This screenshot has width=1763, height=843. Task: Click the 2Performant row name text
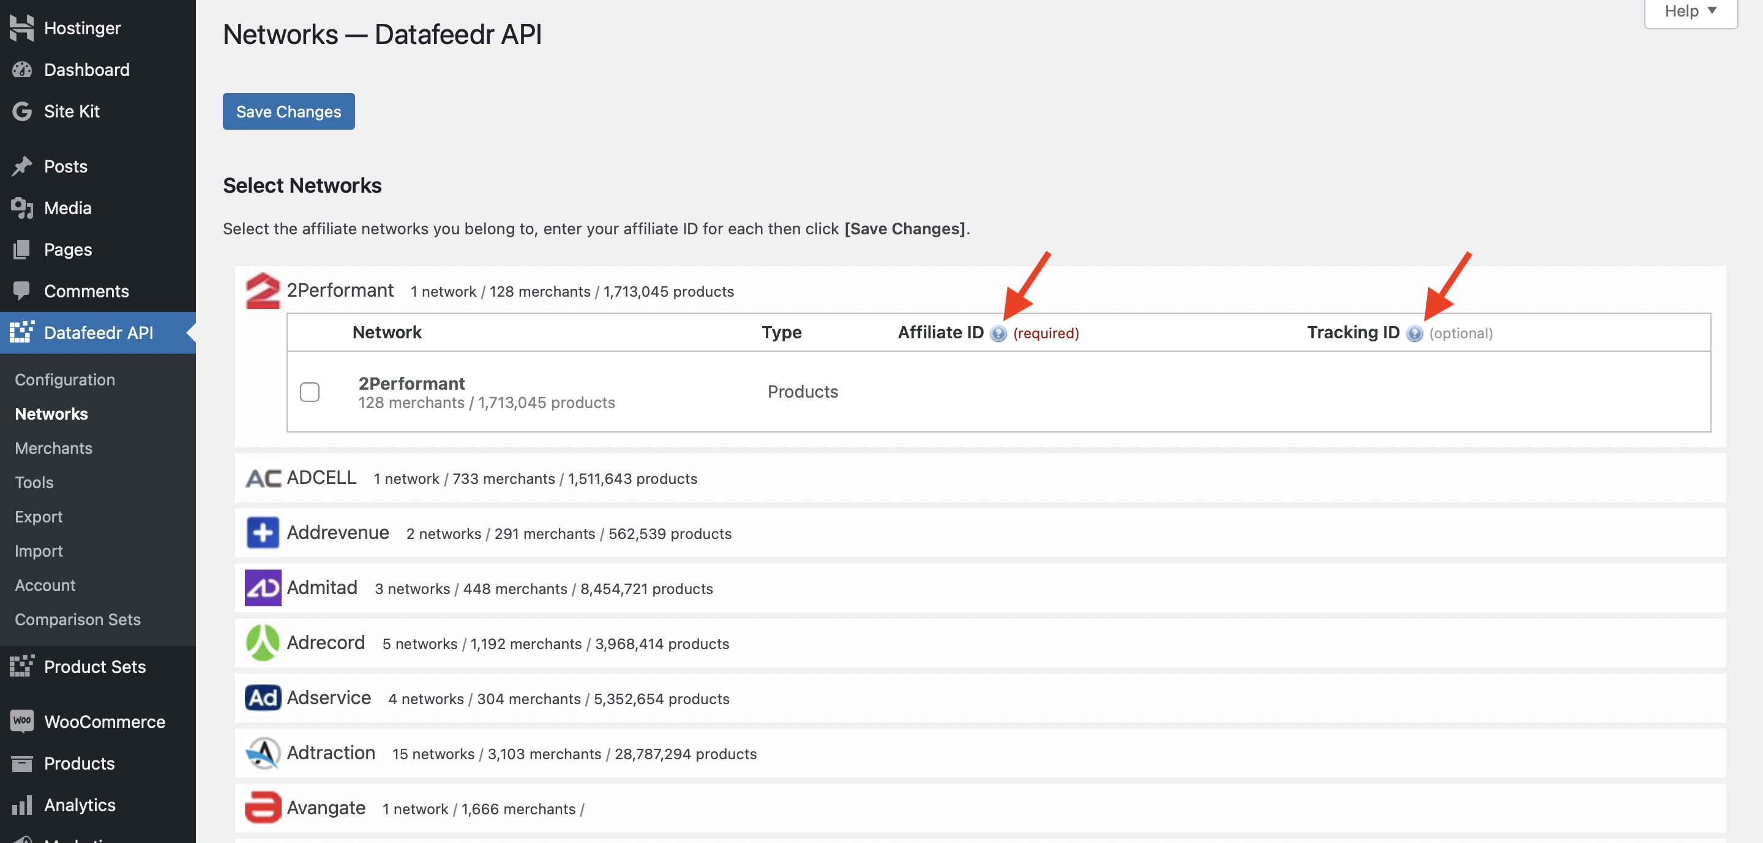[x=411, y=384]
